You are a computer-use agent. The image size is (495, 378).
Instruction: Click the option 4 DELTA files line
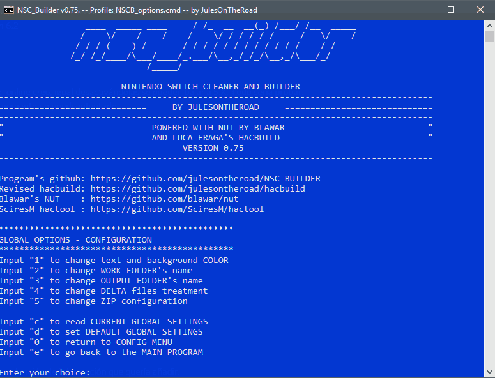[x=104, y=291]
